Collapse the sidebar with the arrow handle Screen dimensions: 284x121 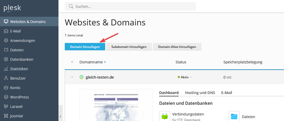[x=61, y=117]
